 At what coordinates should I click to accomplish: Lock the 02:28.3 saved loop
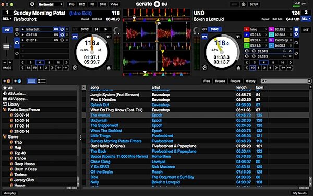pyautogui.click(x=284, y=56)
